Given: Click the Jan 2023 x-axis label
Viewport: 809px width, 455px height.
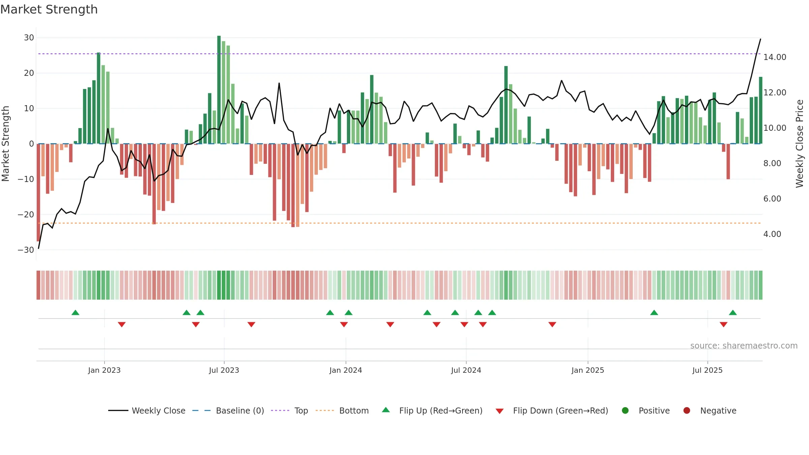Looking at the screenshot, I should [x=104, y=370].
